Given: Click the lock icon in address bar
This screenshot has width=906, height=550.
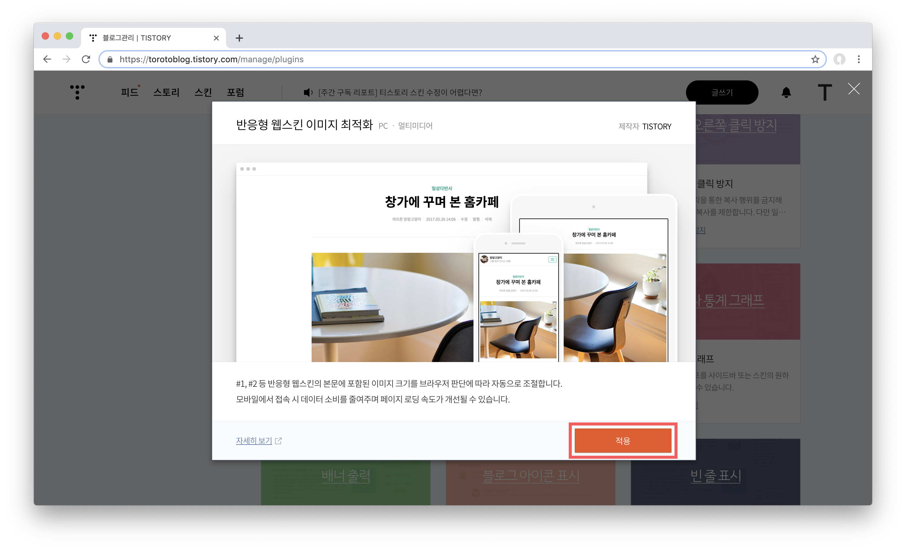Looking at the screenshot, I should [110, 60].
